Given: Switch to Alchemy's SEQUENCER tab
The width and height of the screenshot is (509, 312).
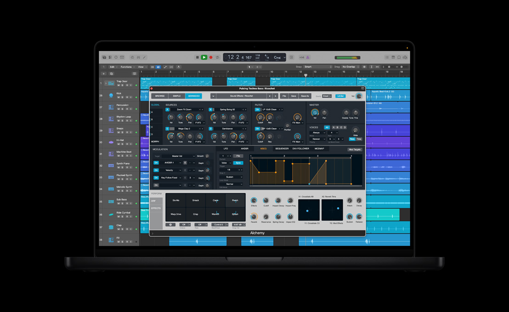Looking at the screenshot, I should click(x=282, y=149).
